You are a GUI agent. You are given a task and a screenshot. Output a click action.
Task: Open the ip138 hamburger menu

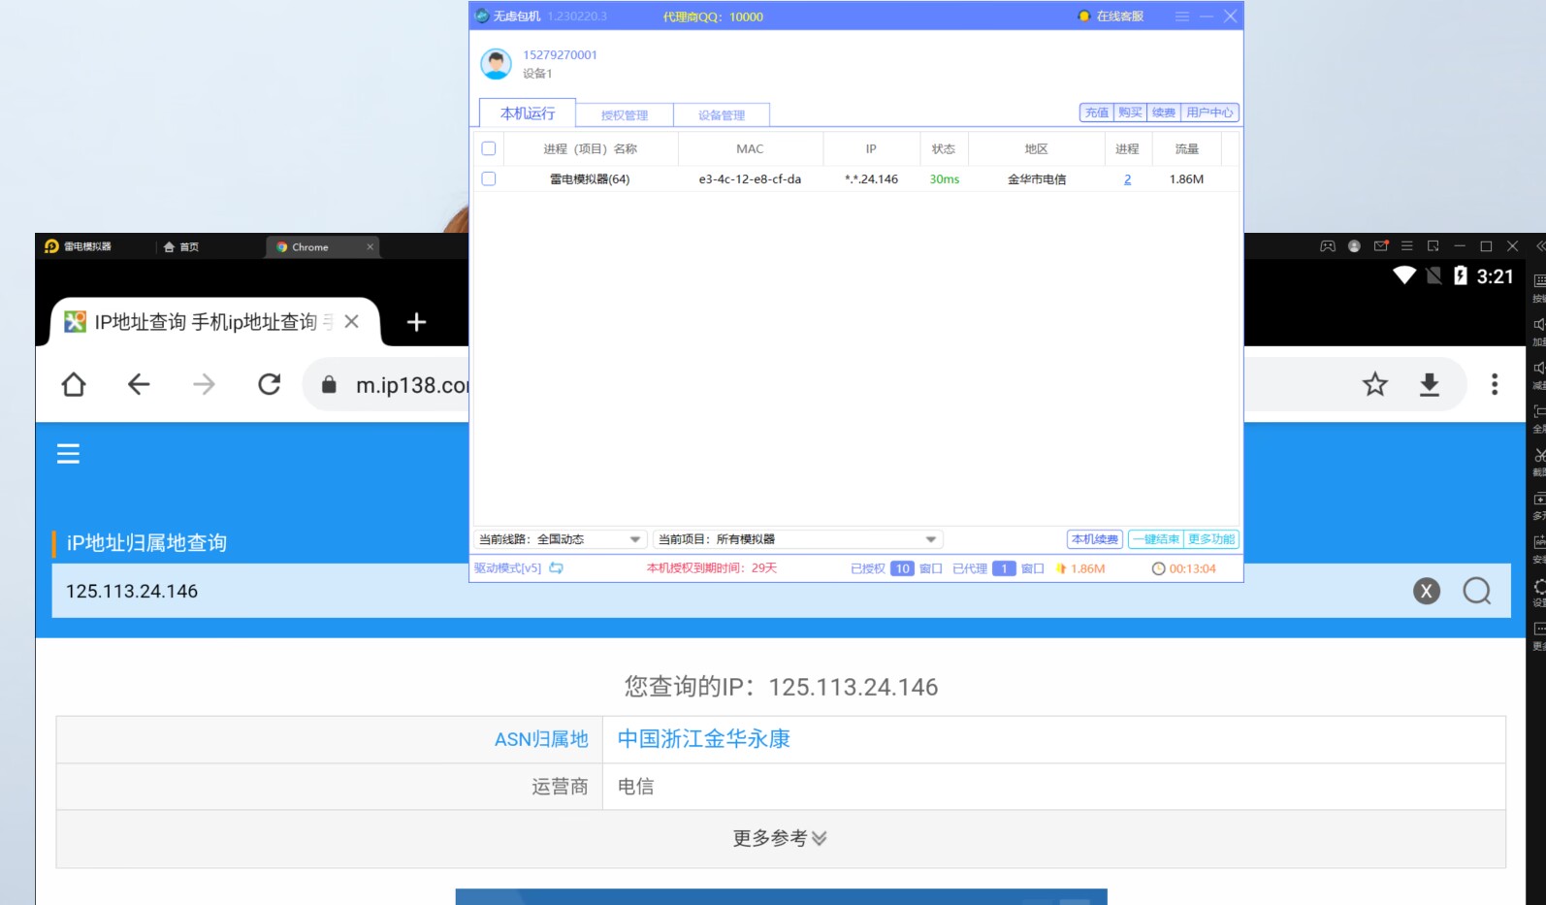68,454
